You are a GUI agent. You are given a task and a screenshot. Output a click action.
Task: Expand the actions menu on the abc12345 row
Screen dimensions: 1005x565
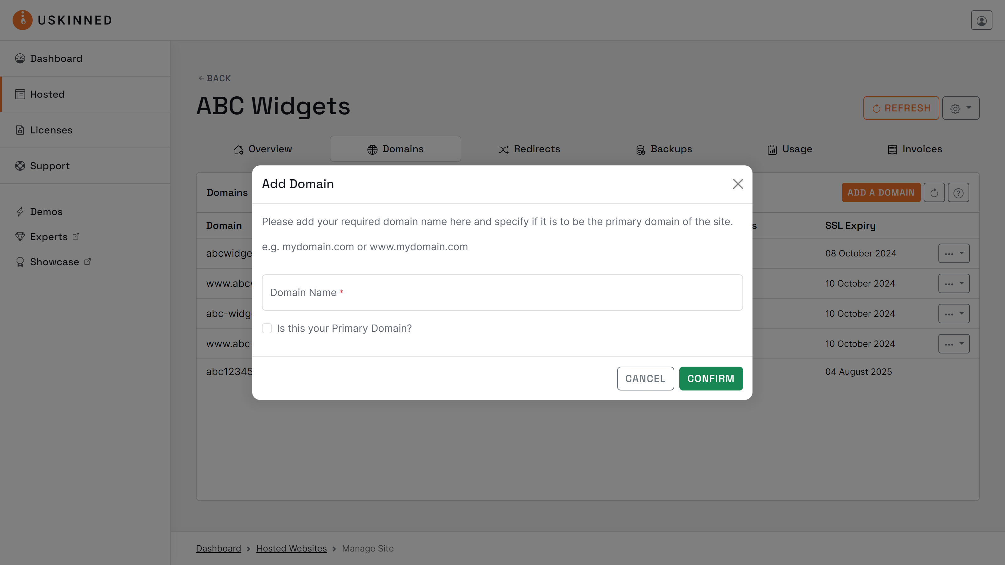[x=954, y=372]
